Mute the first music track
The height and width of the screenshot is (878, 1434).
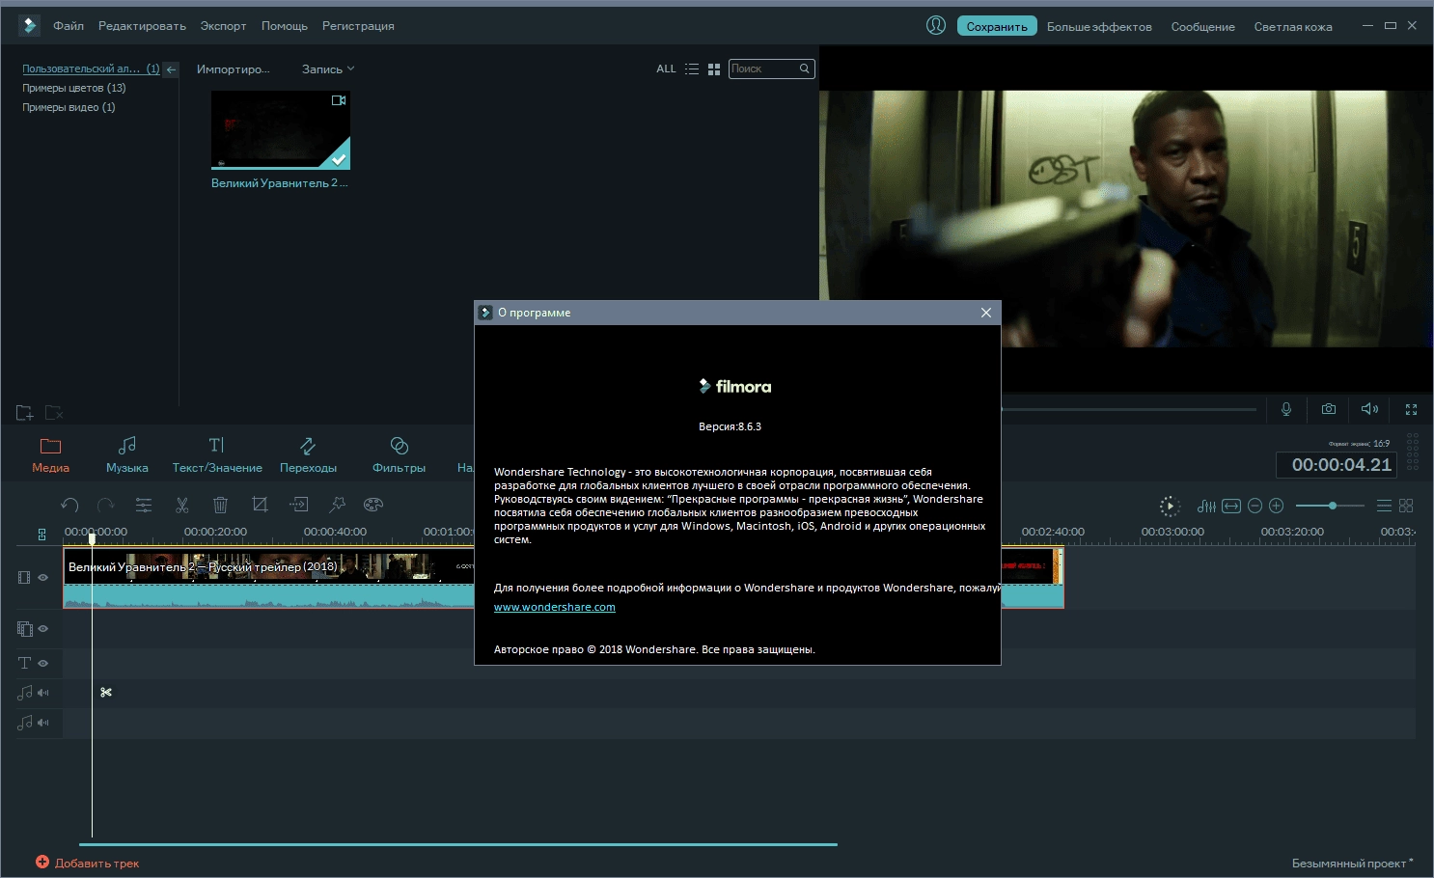click(x=42, y=693)
